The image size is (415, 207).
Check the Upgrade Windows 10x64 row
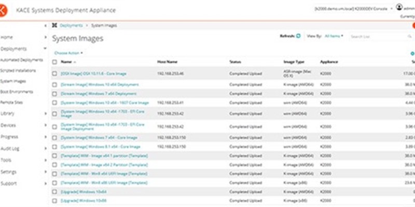54,191
